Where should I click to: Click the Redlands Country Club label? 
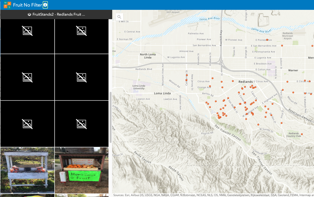[294, 135]
